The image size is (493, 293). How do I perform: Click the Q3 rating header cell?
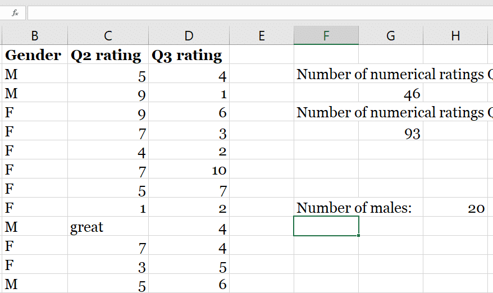tap(189, 54)
